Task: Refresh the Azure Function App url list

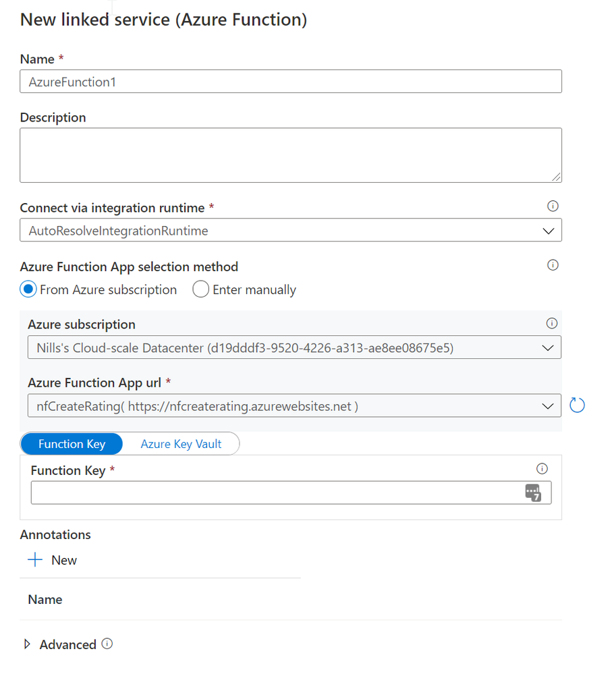Action: (x=578, y=405)
